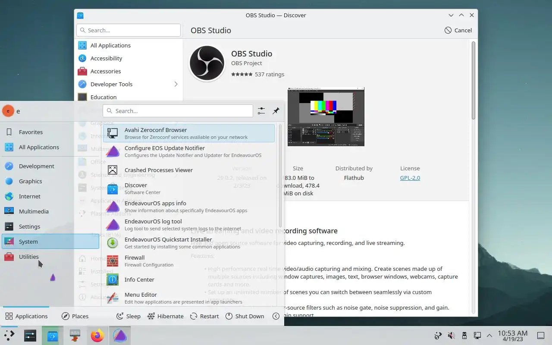
Task: Focus the launcher Search field
Action: pos(178,111)
